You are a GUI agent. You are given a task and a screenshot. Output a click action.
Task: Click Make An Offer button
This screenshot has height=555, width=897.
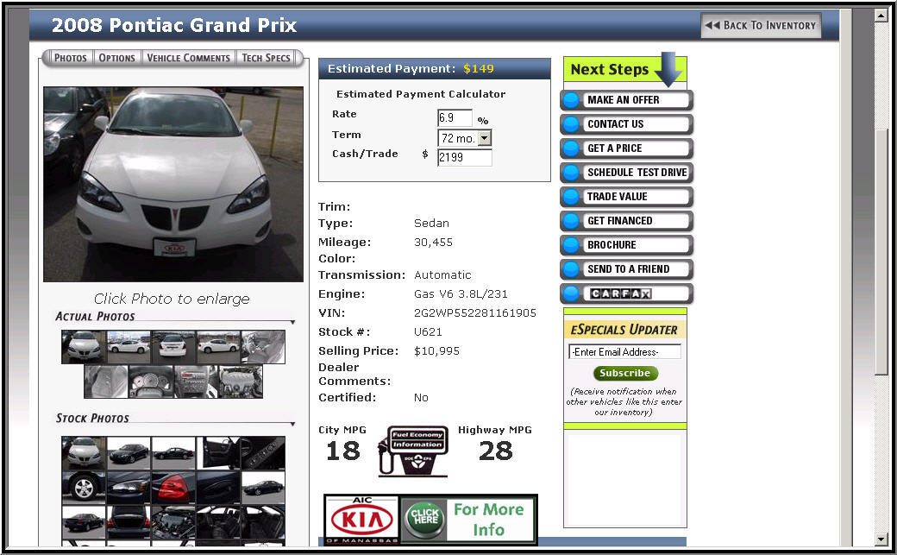click(626, 100)
